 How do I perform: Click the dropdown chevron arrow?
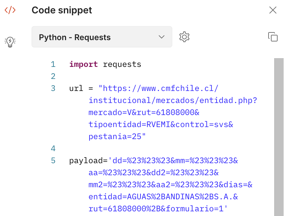pyautogui.click(x=162, y=37)
